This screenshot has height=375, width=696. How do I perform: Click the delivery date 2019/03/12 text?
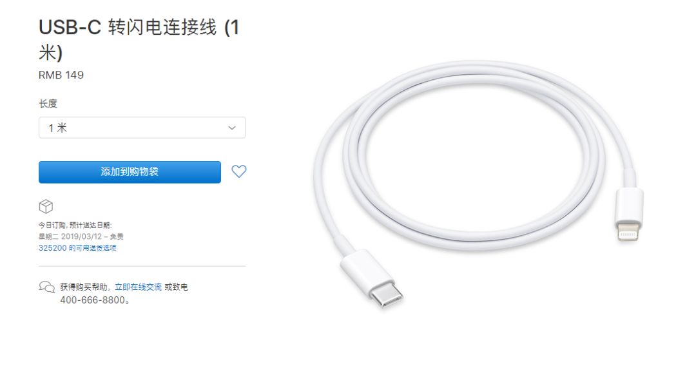click(82, 236)
